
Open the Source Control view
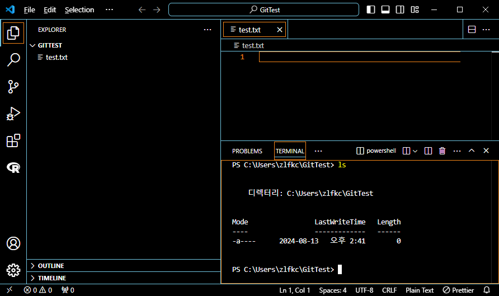(x=13, y=87)
